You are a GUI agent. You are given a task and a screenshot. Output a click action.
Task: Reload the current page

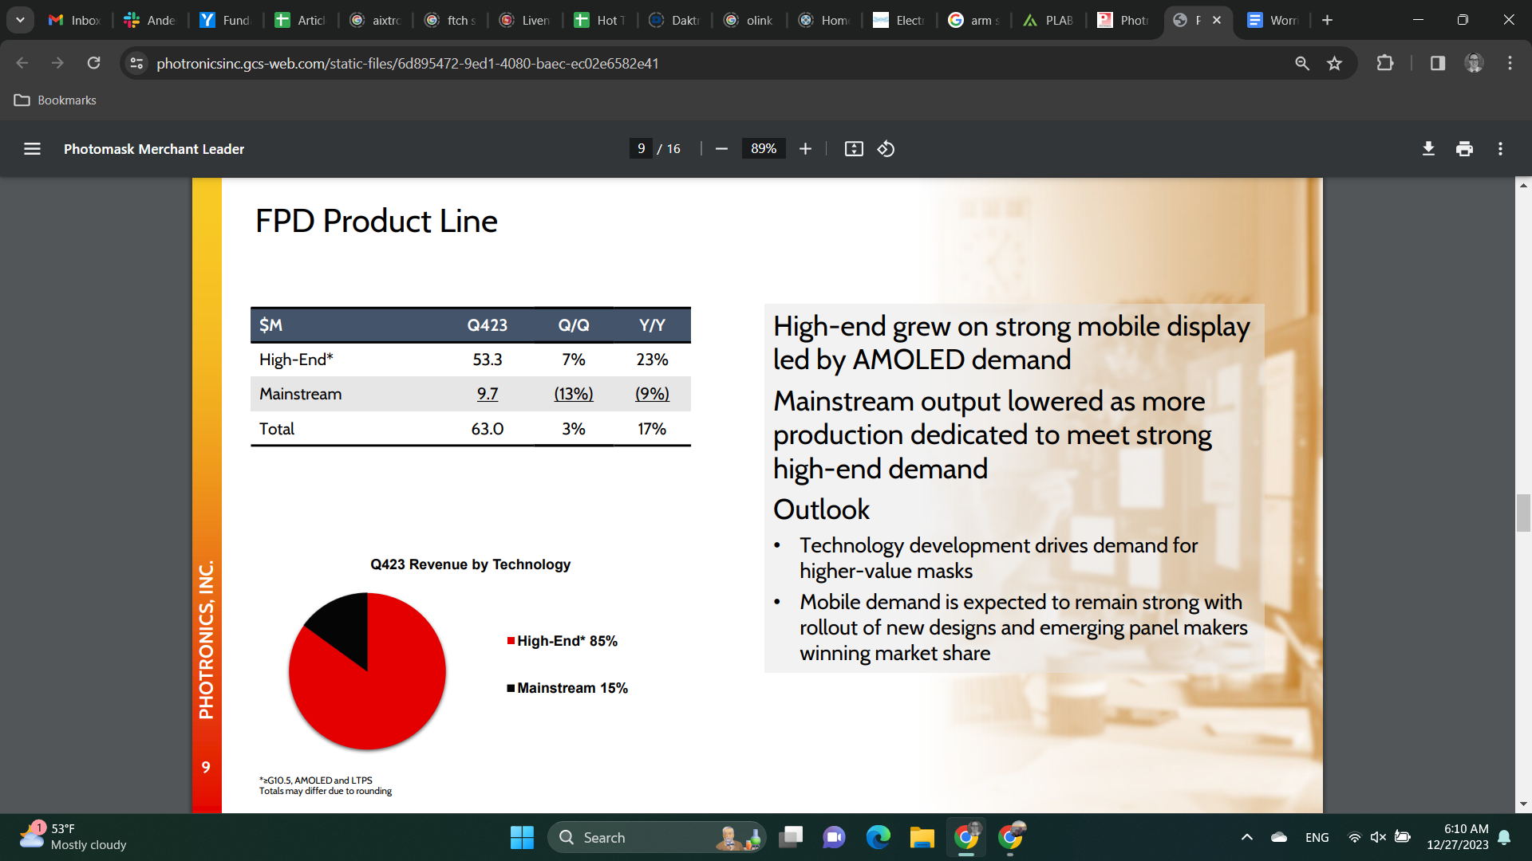(93, 63)
